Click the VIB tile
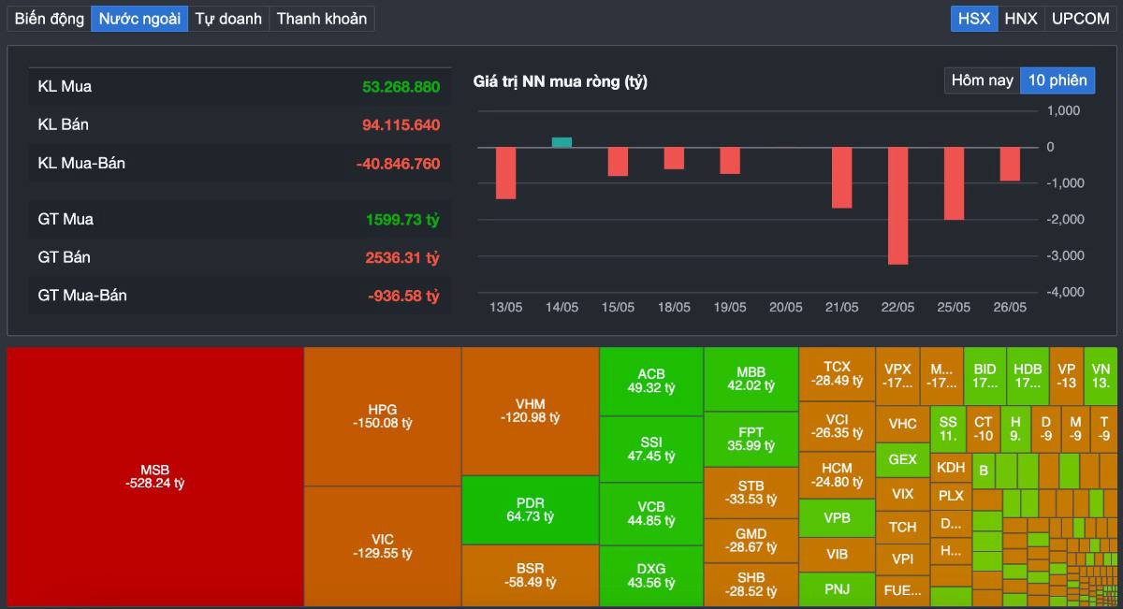Screen dimensions: 1123x609 click(837, 554)
